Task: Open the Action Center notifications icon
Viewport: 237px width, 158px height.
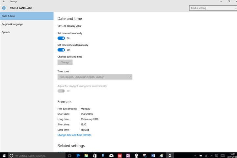Action: pos(217,156)
